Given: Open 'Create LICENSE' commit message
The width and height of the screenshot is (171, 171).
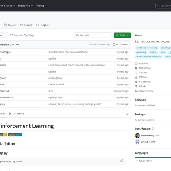Looking at the screenshot, I should [57, 85].
